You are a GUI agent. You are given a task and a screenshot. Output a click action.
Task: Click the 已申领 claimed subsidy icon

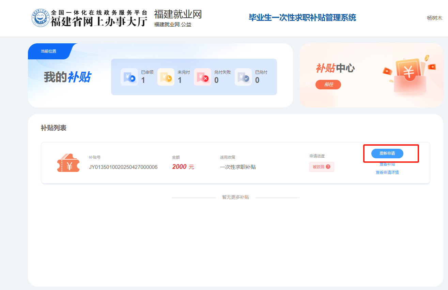pyautogui.click(x=129, y=77)
